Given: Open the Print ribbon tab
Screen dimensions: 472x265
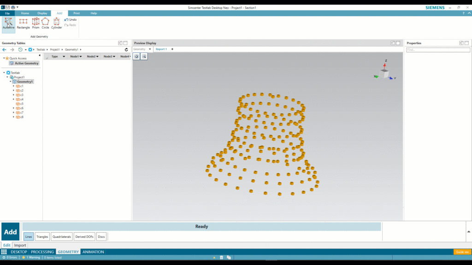Looking at the screenshot, I should [76, 13].
